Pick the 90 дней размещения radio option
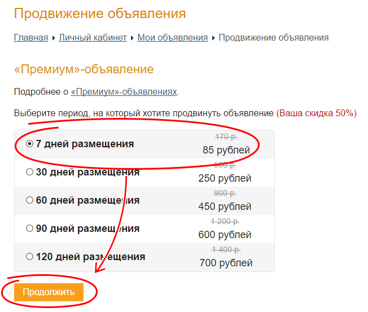The image size is (368, 312). [29, 228]
